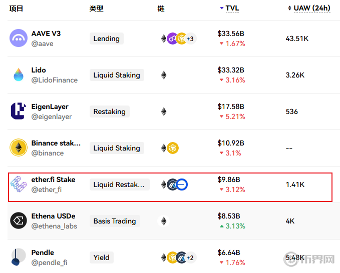The height and width of the screenshot is (273, 340).
Task: Click Ethereum chain icon in Lido row
Action: [164, 75]
